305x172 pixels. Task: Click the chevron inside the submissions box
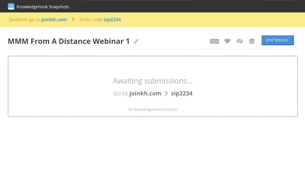[166, 93]
